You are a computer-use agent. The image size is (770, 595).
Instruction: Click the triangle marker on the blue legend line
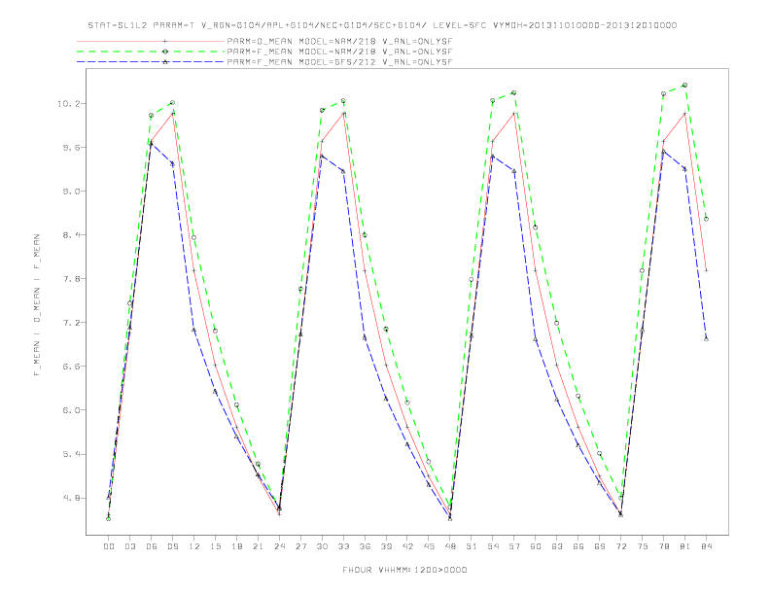[x=165, y=62]
